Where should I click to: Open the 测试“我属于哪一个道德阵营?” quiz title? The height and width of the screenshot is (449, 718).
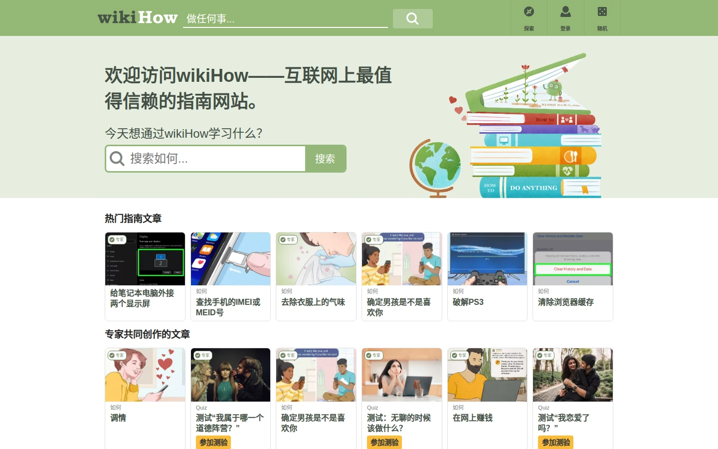[x=230, y=423]
